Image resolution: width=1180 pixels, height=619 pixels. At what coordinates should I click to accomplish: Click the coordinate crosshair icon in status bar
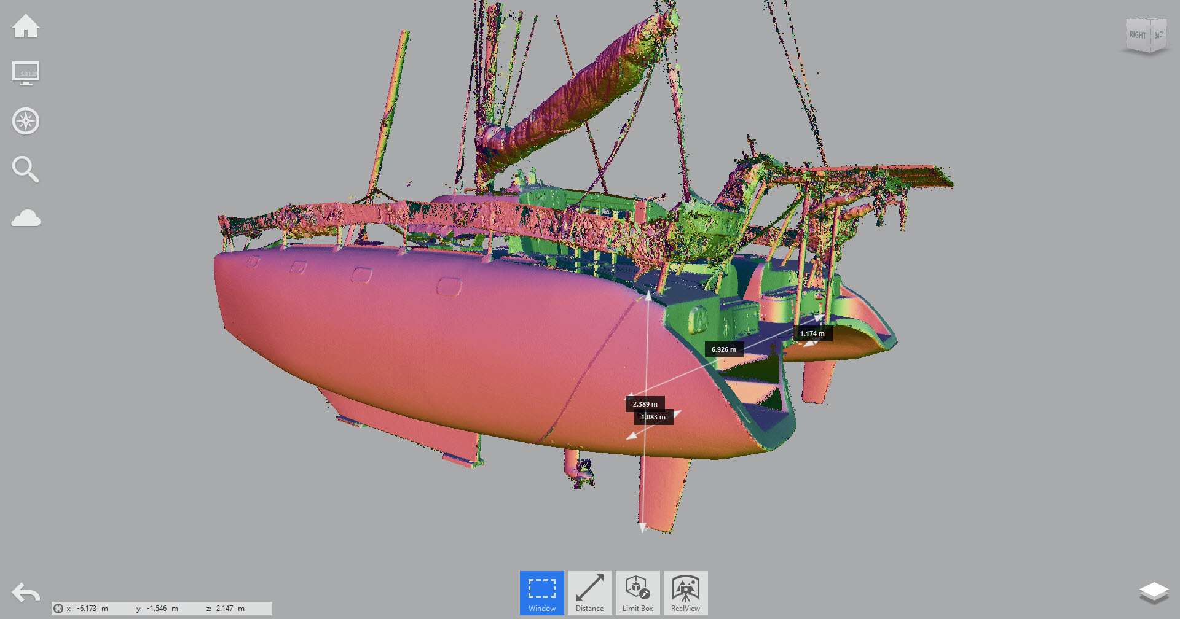click(58, 609)
